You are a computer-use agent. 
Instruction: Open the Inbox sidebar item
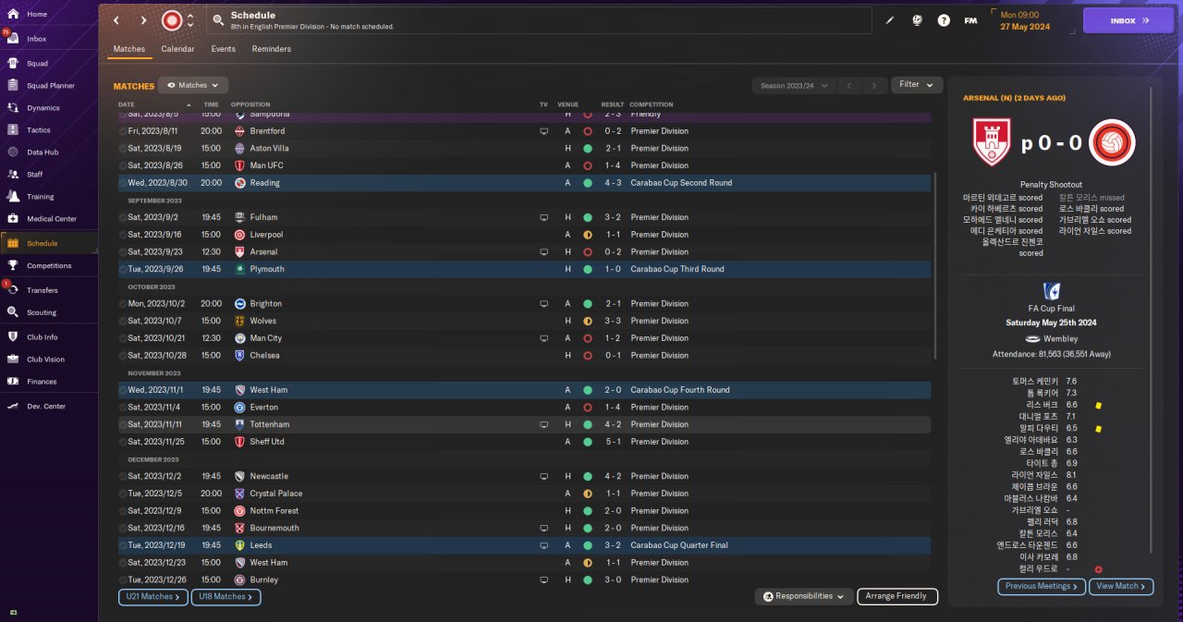point(37,39)
